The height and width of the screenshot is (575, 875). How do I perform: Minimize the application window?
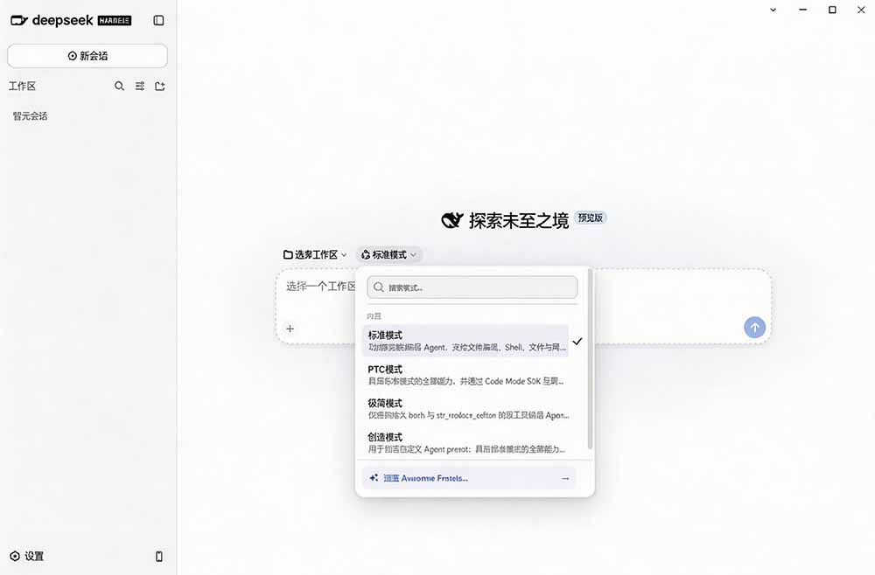pyautogui.click(x=802, y=10)
